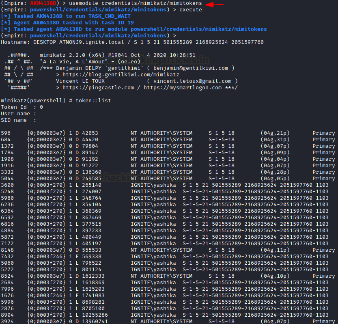
Task: Click 'Primary' in row 8524
Action: (324, 276)
